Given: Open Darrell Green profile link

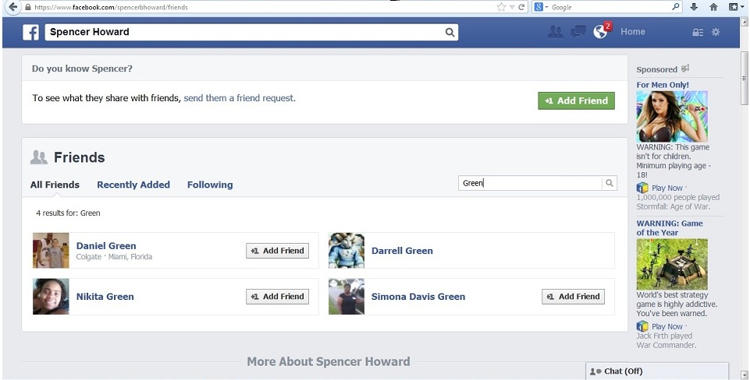Looking at the screenshot, I should (x=402, y=251).
